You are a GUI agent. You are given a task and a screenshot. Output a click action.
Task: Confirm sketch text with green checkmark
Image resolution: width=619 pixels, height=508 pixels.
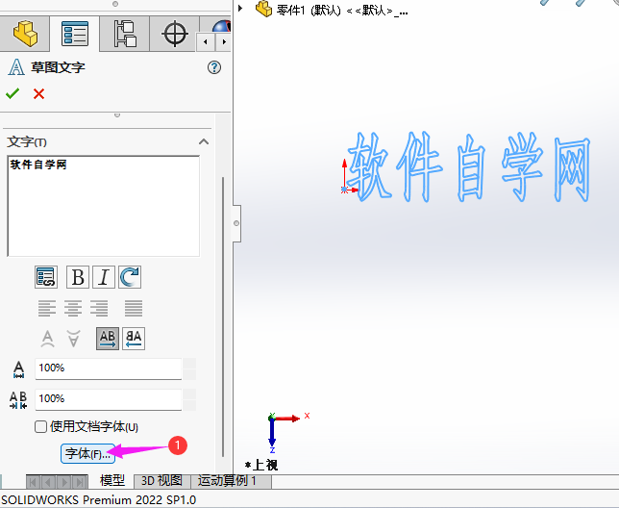pyautogui.click(x=12, y=93)
